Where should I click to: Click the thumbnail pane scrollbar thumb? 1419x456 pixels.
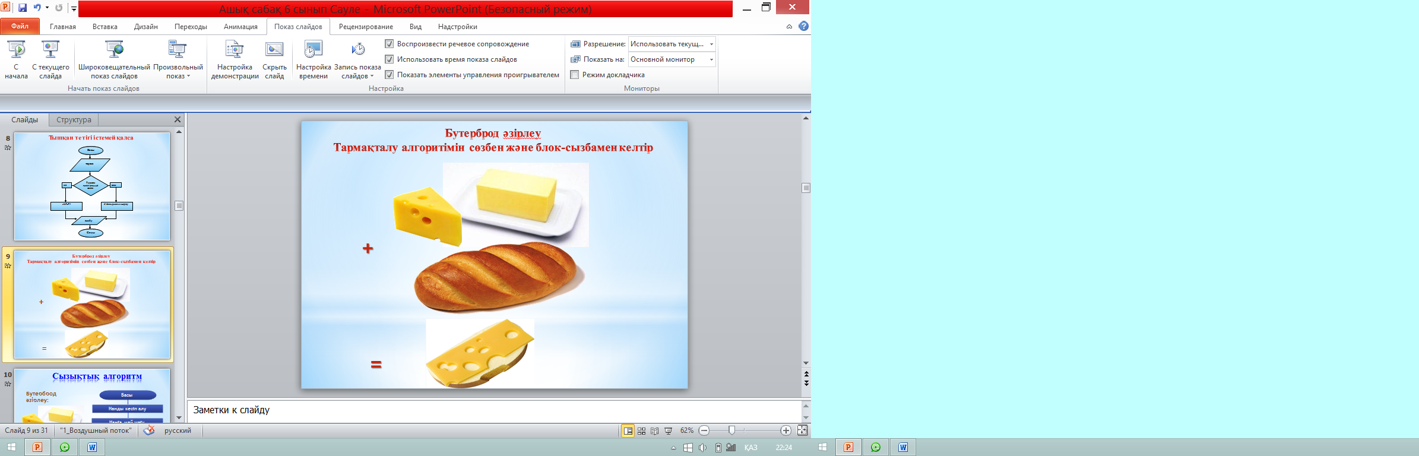coord(179,205)
